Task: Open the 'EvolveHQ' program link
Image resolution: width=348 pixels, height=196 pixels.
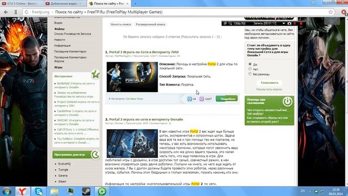Action: point(64,164)
